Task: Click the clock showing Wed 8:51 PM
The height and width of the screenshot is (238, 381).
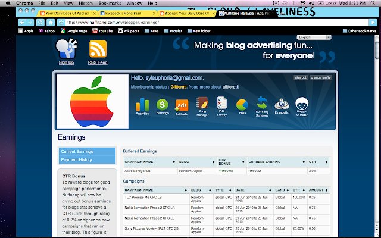Action: (x=354, y=3)
